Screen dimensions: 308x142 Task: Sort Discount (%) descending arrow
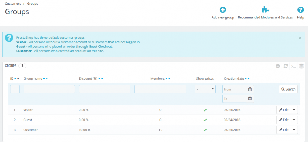[99, 79]
